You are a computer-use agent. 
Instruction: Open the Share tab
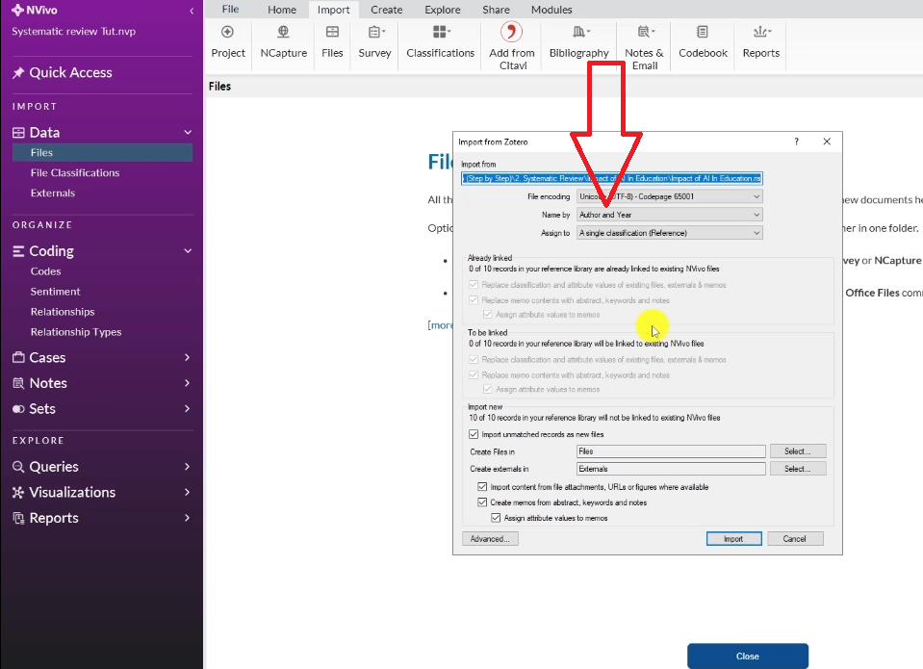click(x=497, y=10)
